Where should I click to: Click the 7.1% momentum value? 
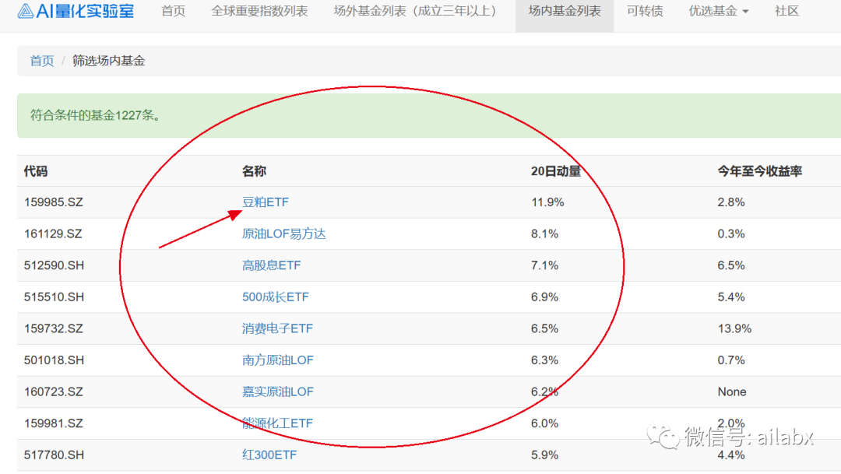pyautogui.click(x=545, y=265)
